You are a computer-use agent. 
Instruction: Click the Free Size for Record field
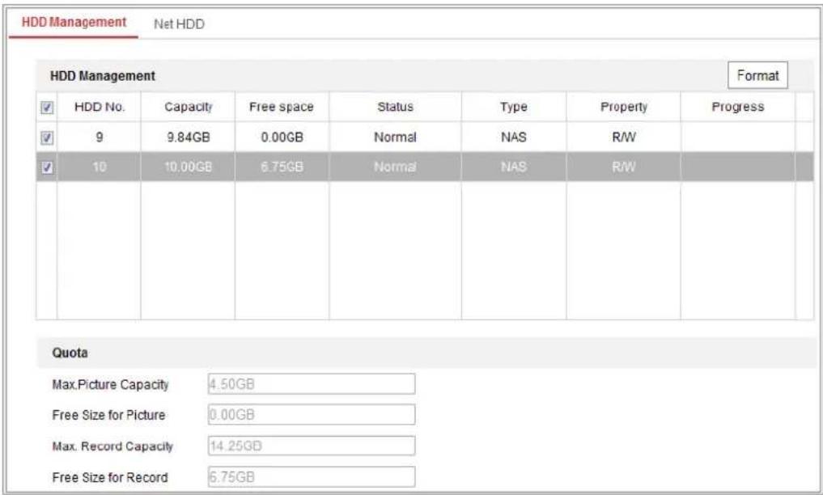pos(312,476)
